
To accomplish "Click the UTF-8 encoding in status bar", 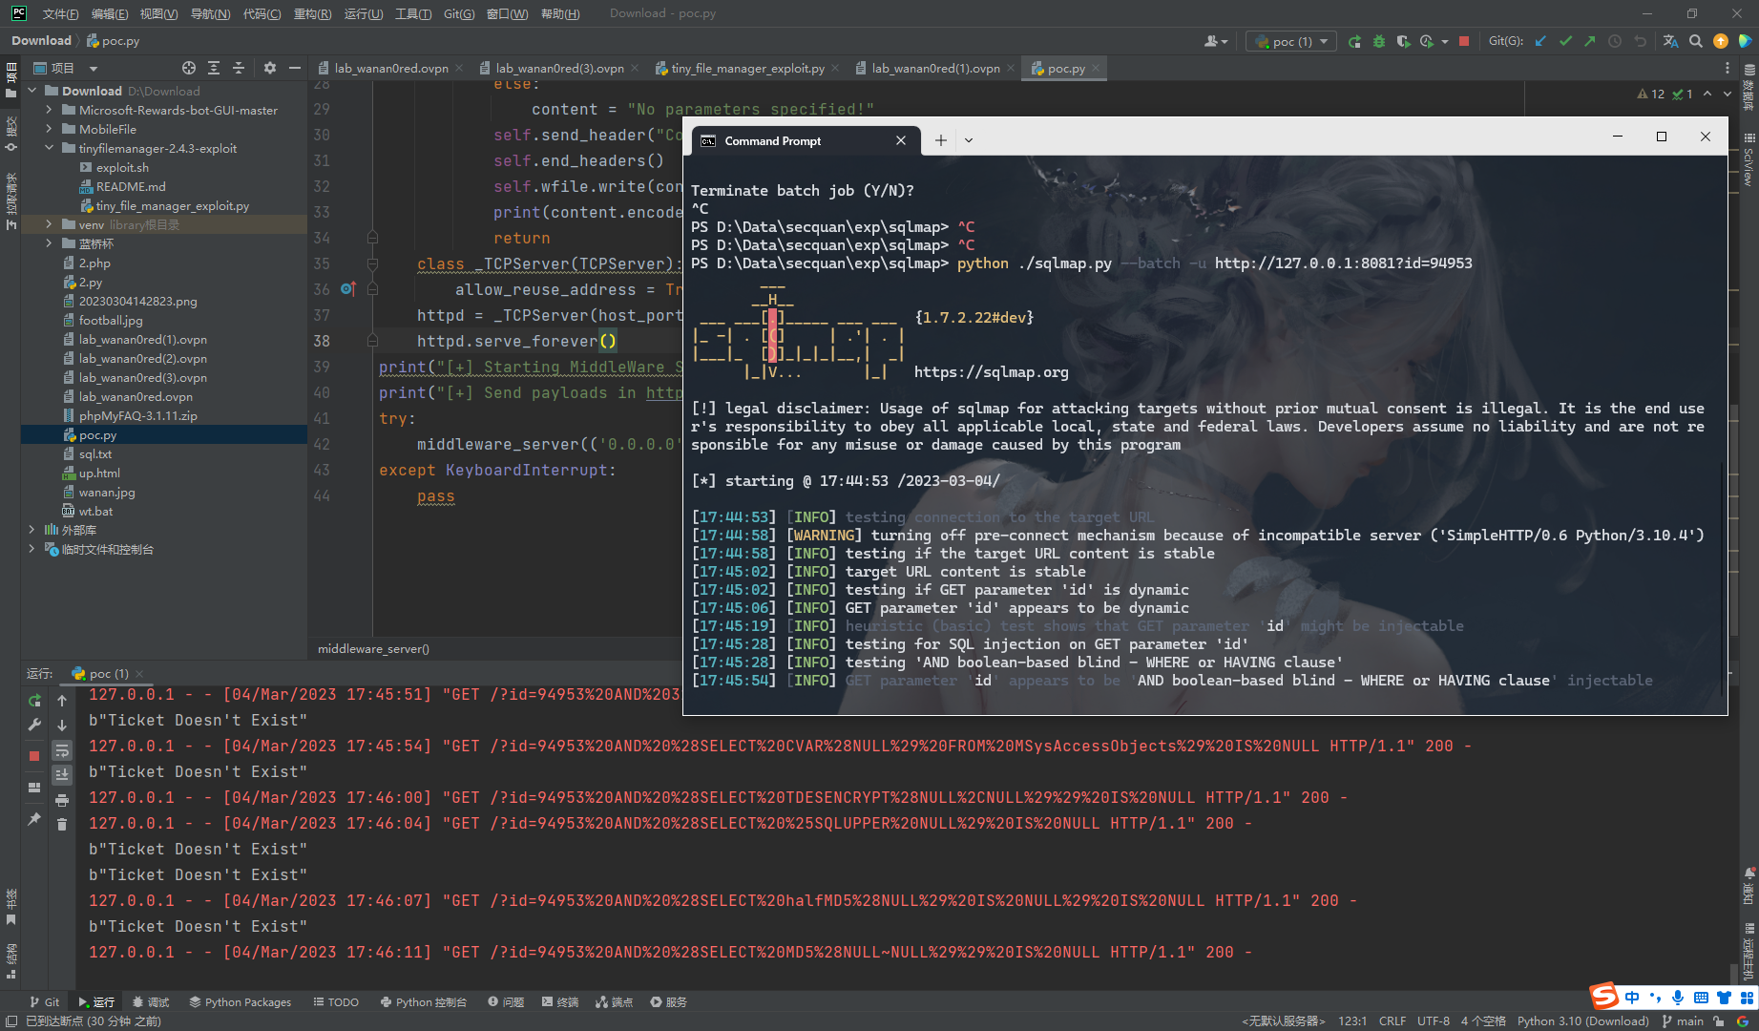I will click(x=1433, y=1020).
